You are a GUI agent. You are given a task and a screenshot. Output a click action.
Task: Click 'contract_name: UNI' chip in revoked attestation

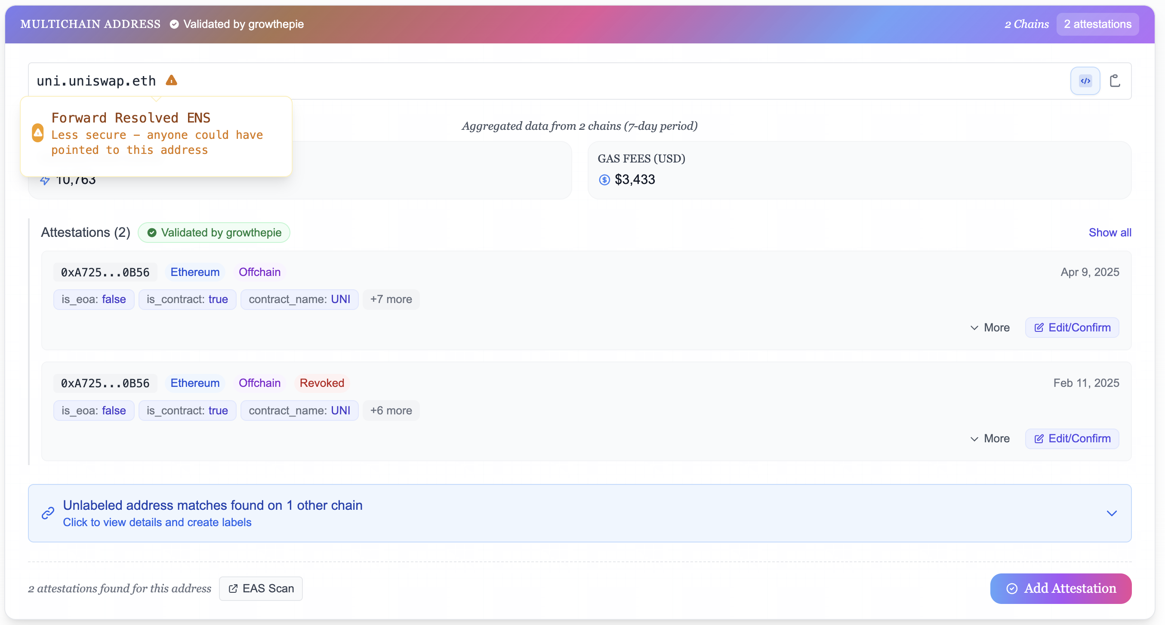[299, 411]
